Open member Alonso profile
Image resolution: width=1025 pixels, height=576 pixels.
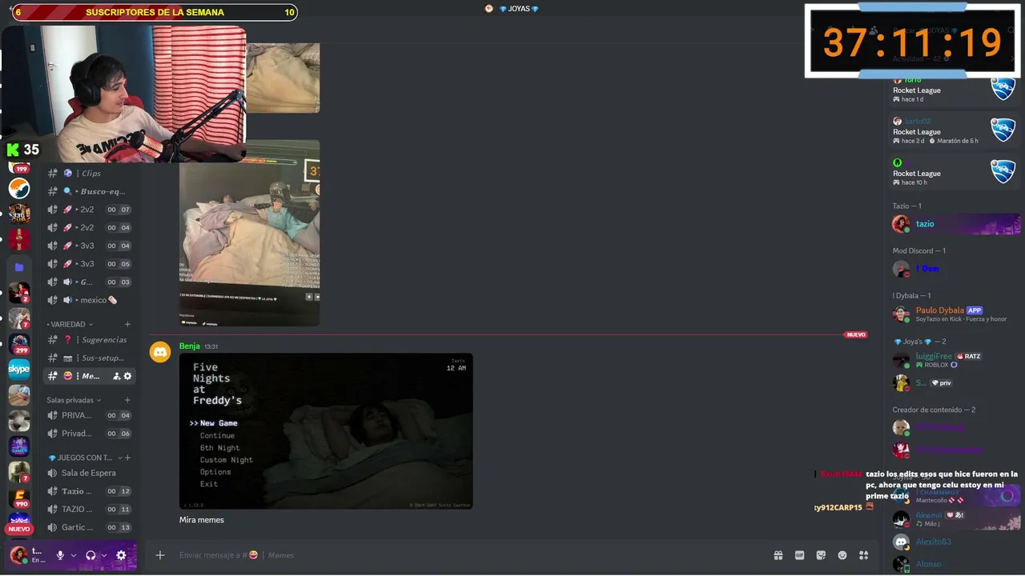pos(955,564)
